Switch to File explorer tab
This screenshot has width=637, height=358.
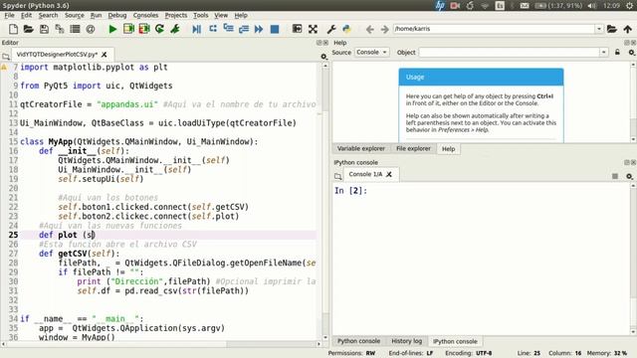413,148
